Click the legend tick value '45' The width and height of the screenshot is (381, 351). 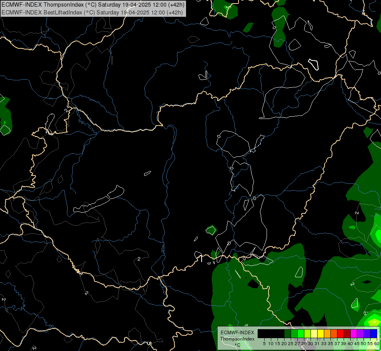[x=357, y=344]
